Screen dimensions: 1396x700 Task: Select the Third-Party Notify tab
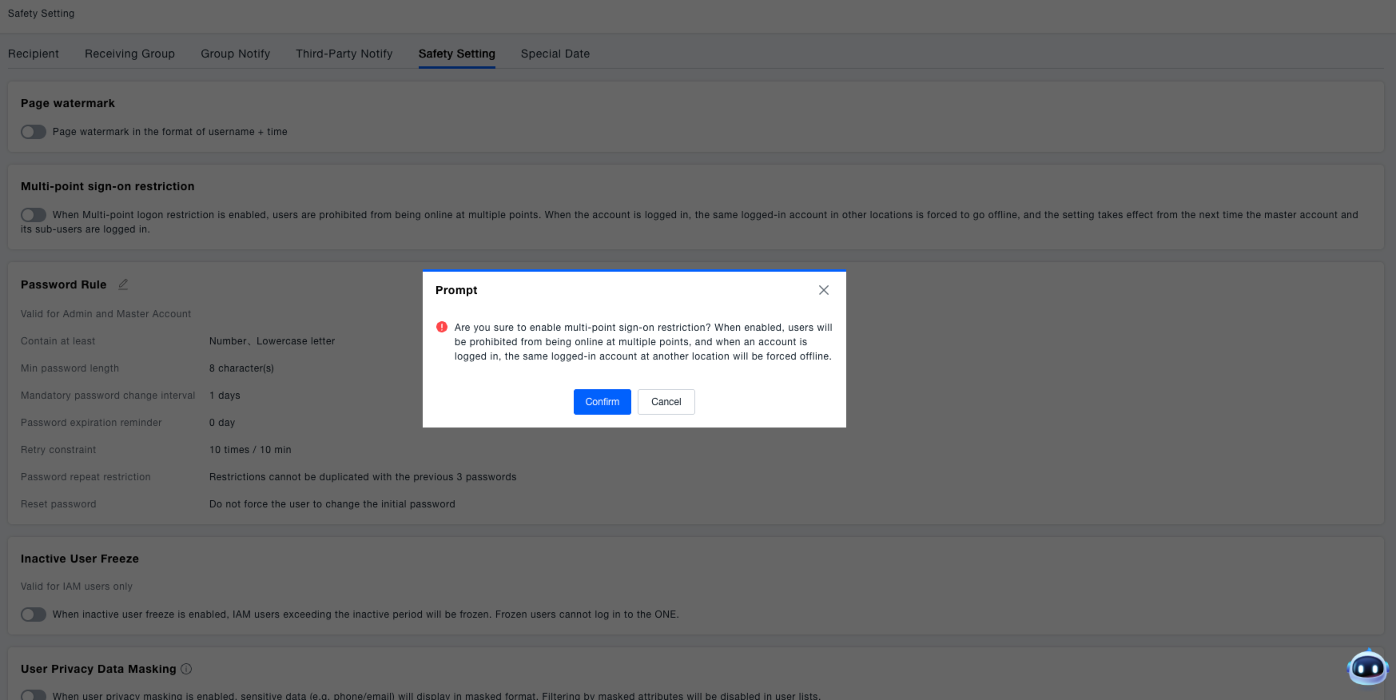[x=344, y=54]
